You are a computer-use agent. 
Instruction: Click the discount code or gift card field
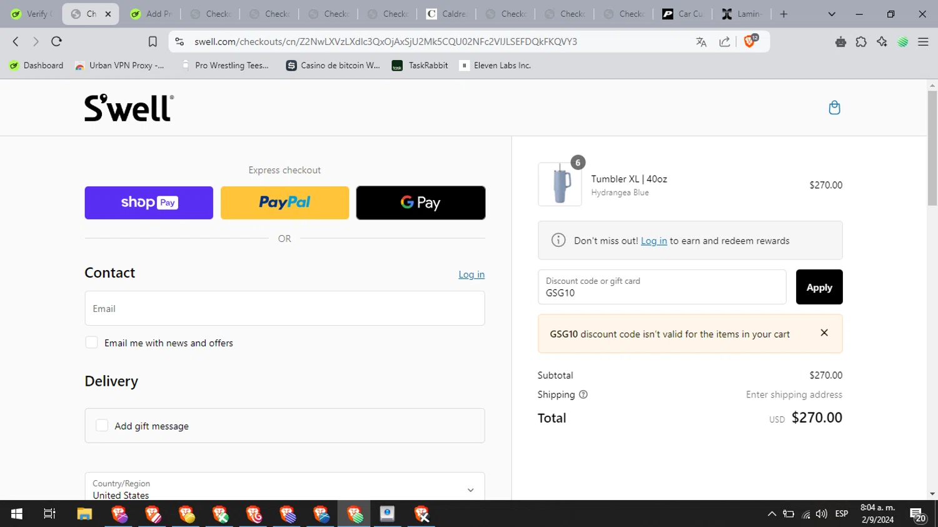tap(662, 287)
